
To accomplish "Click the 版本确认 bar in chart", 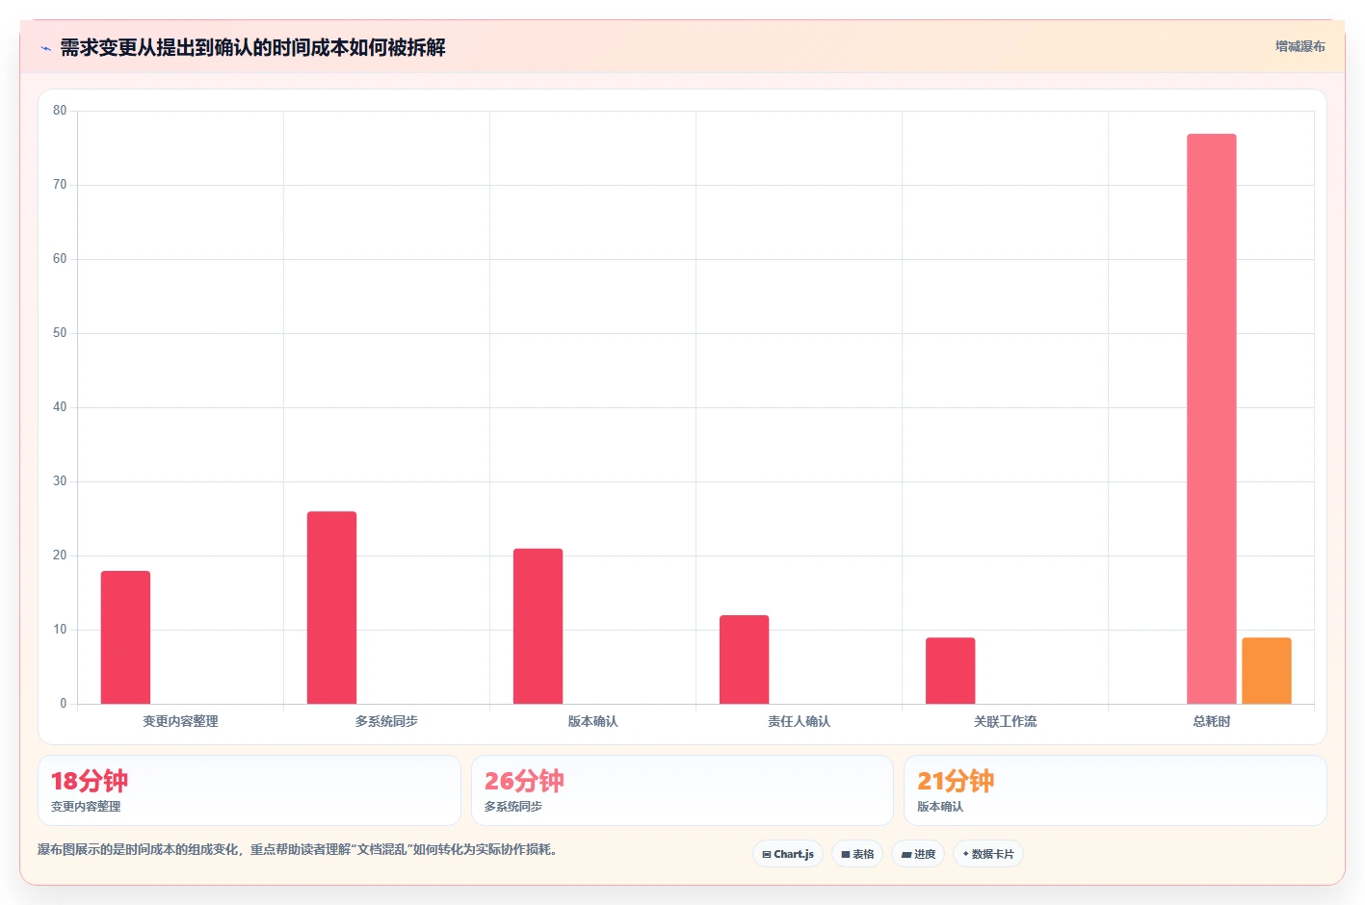I will coord(538,626).
